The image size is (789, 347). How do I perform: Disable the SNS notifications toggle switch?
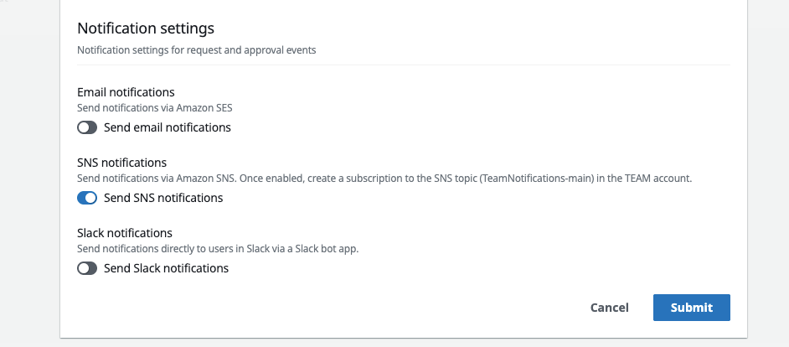(87, 199)
